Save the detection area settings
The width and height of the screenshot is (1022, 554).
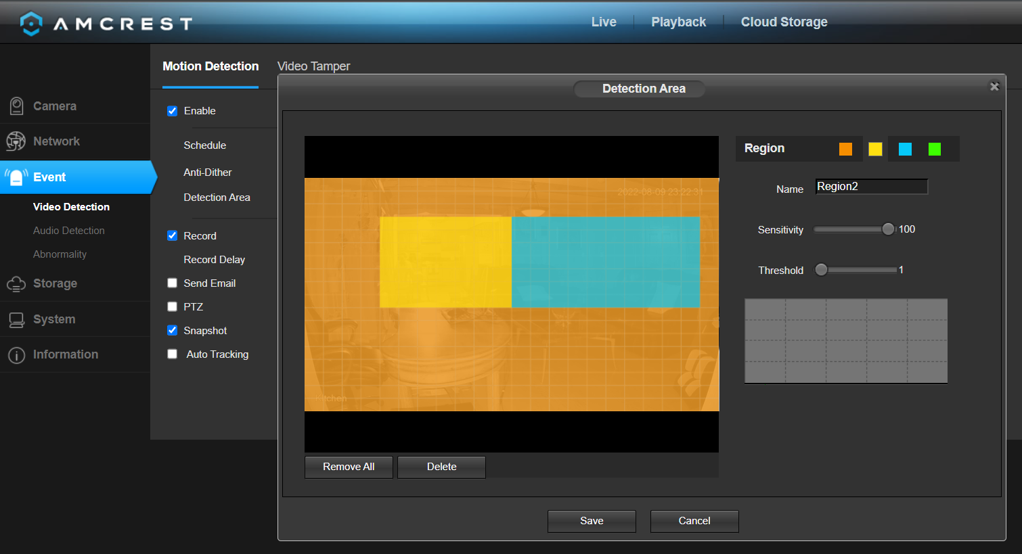[x=592, y=521]
